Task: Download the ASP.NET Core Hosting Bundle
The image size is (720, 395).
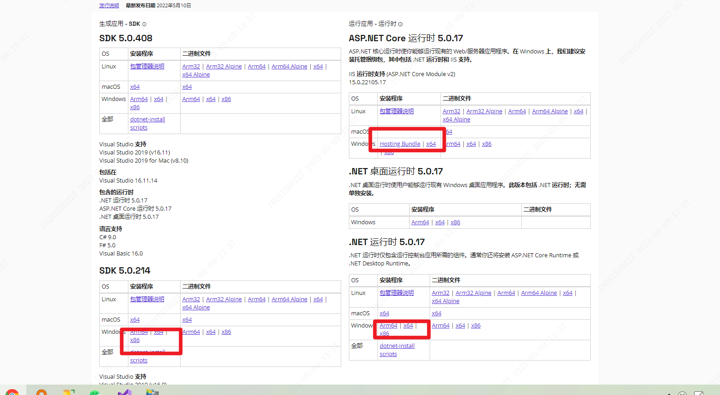Action: point(400,144)
